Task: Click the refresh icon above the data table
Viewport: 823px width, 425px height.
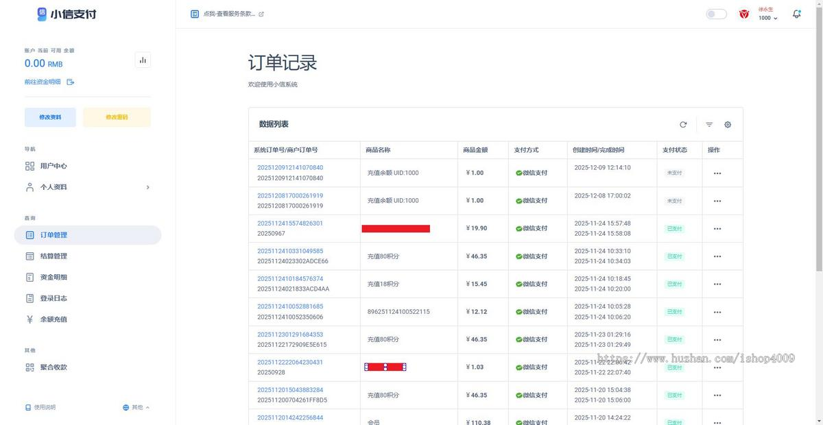Action: [x=683, y=124]
